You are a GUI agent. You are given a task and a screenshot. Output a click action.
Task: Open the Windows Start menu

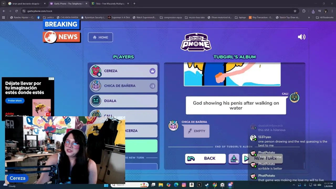[x=106, y=185]
